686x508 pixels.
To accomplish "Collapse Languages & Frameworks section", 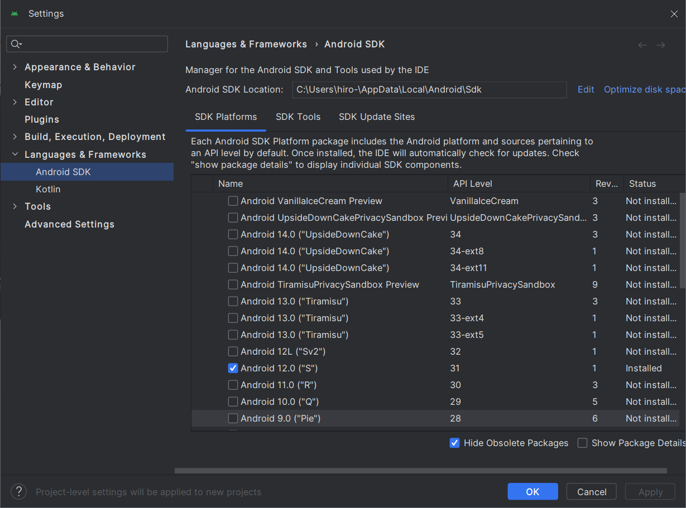I will 15,154.
